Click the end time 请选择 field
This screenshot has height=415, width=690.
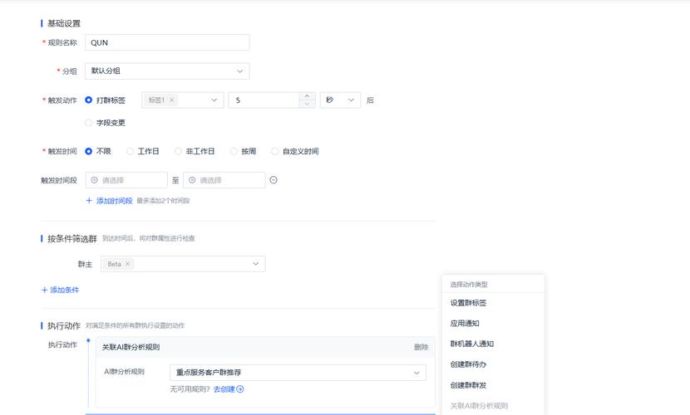[x=224, y=180]
